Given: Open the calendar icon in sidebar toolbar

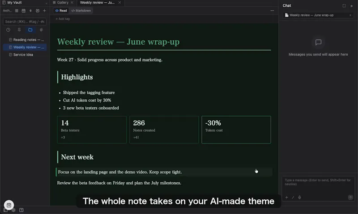Looking at the screenshot, I should (24, 11).
